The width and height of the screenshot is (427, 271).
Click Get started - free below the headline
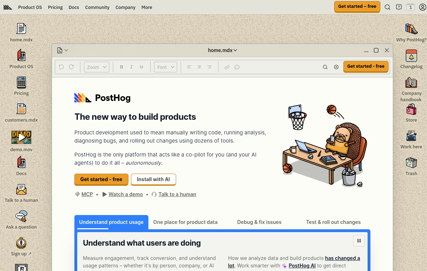click(101, 179)
